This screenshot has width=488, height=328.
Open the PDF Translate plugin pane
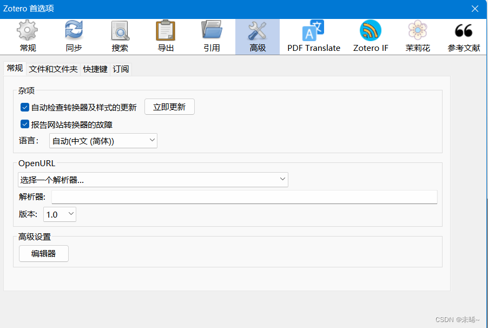(314, 36)
